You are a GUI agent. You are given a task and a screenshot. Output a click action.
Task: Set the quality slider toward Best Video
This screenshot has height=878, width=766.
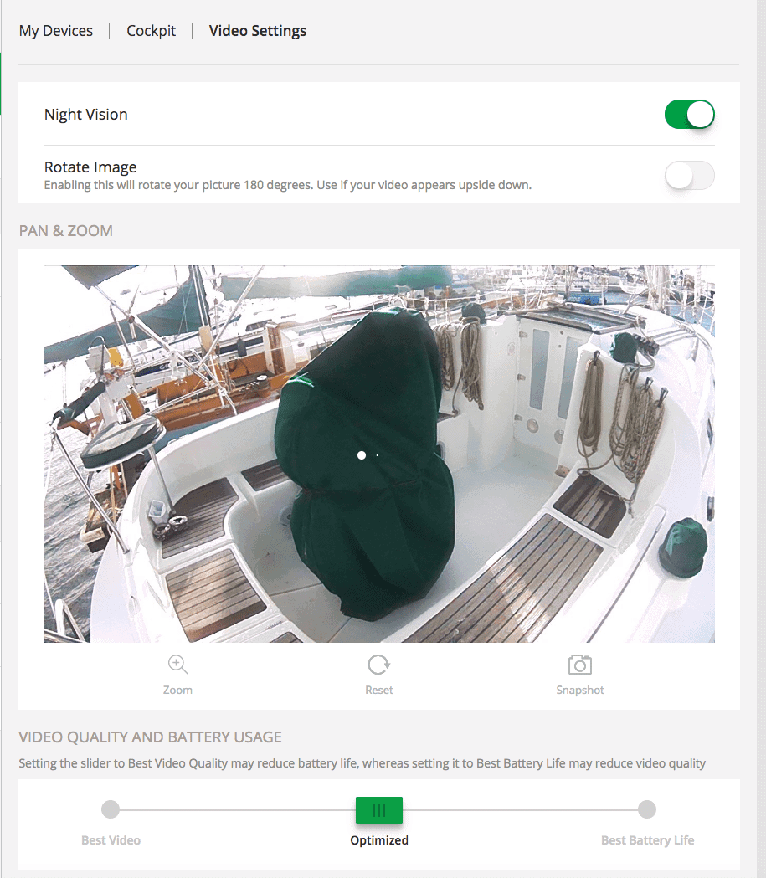111,809
